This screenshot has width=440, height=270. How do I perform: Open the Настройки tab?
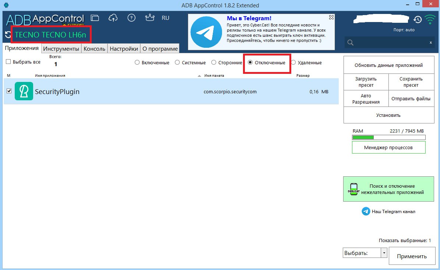[x=124, y=49]
